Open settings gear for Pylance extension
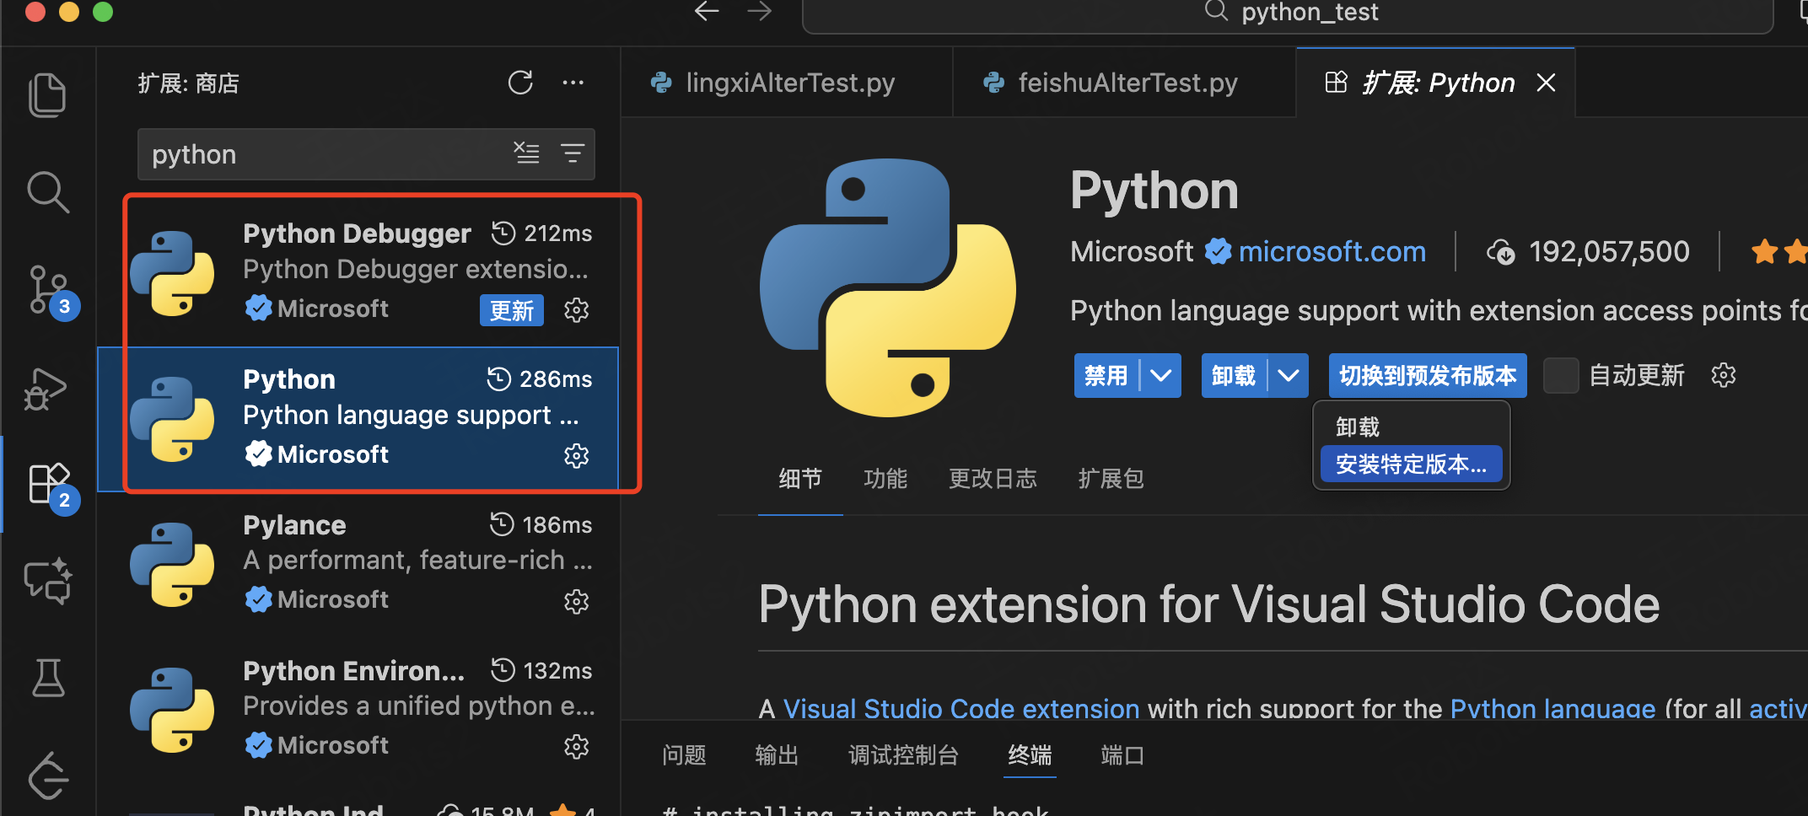This screenshot has width=1808, height=816. click(x=577, y=601)
